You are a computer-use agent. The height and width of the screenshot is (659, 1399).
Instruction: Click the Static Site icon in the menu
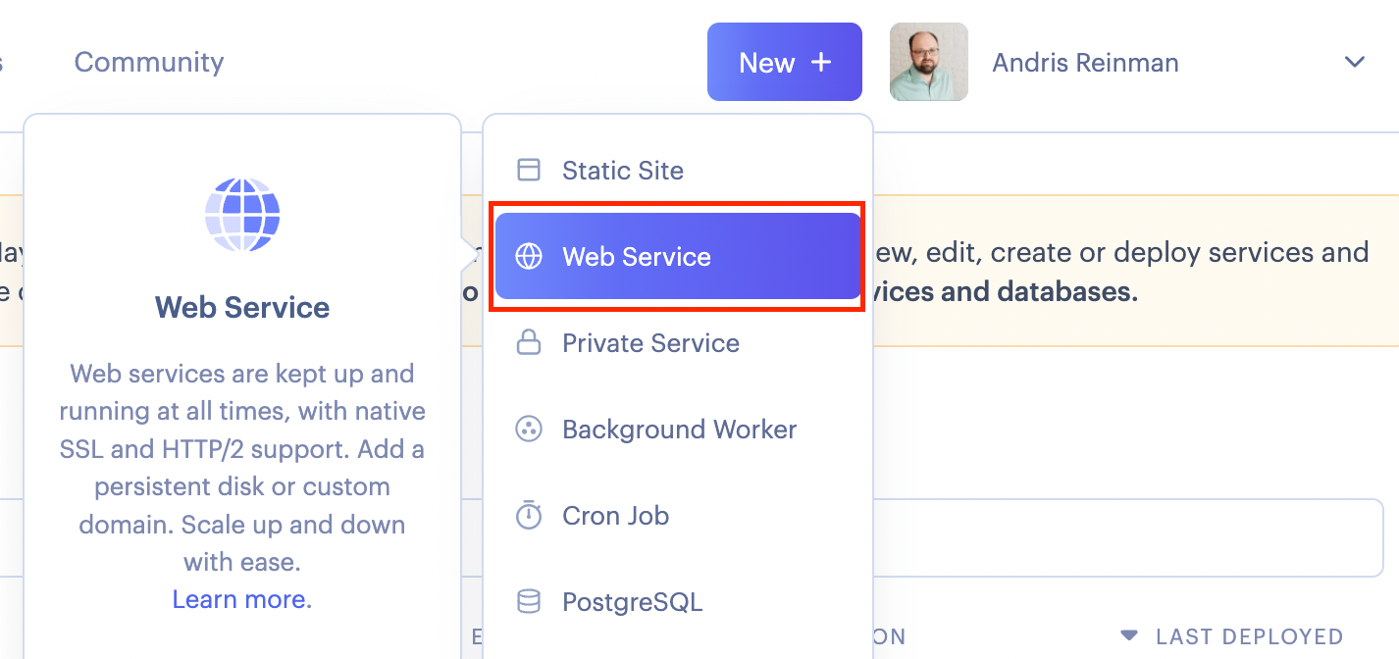coord(528,169)
